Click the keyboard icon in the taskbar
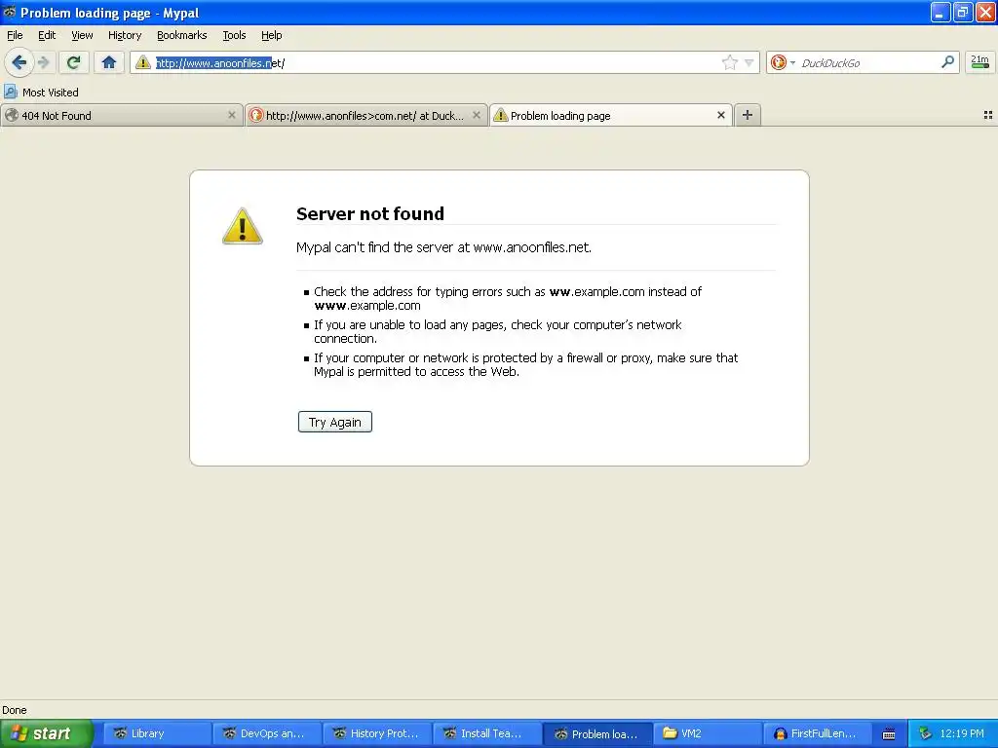This screenshot has height=748, width=998. pyautogui.click(x=889, y=734)
